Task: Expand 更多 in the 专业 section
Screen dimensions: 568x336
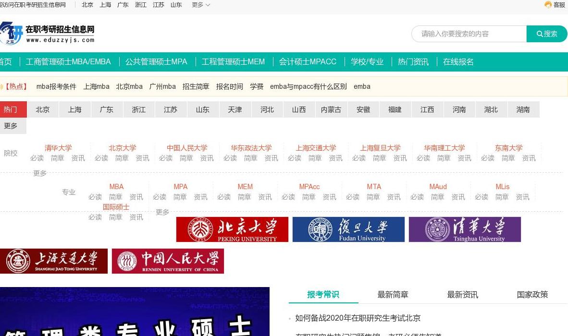Action: coord(162,212)
